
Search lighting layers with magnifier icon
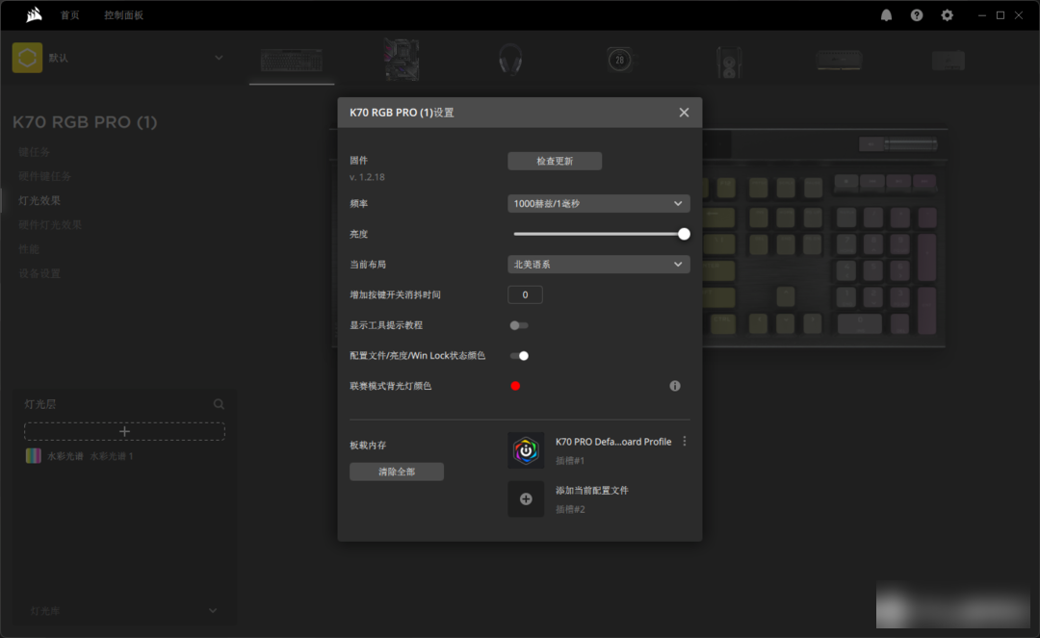219,404
